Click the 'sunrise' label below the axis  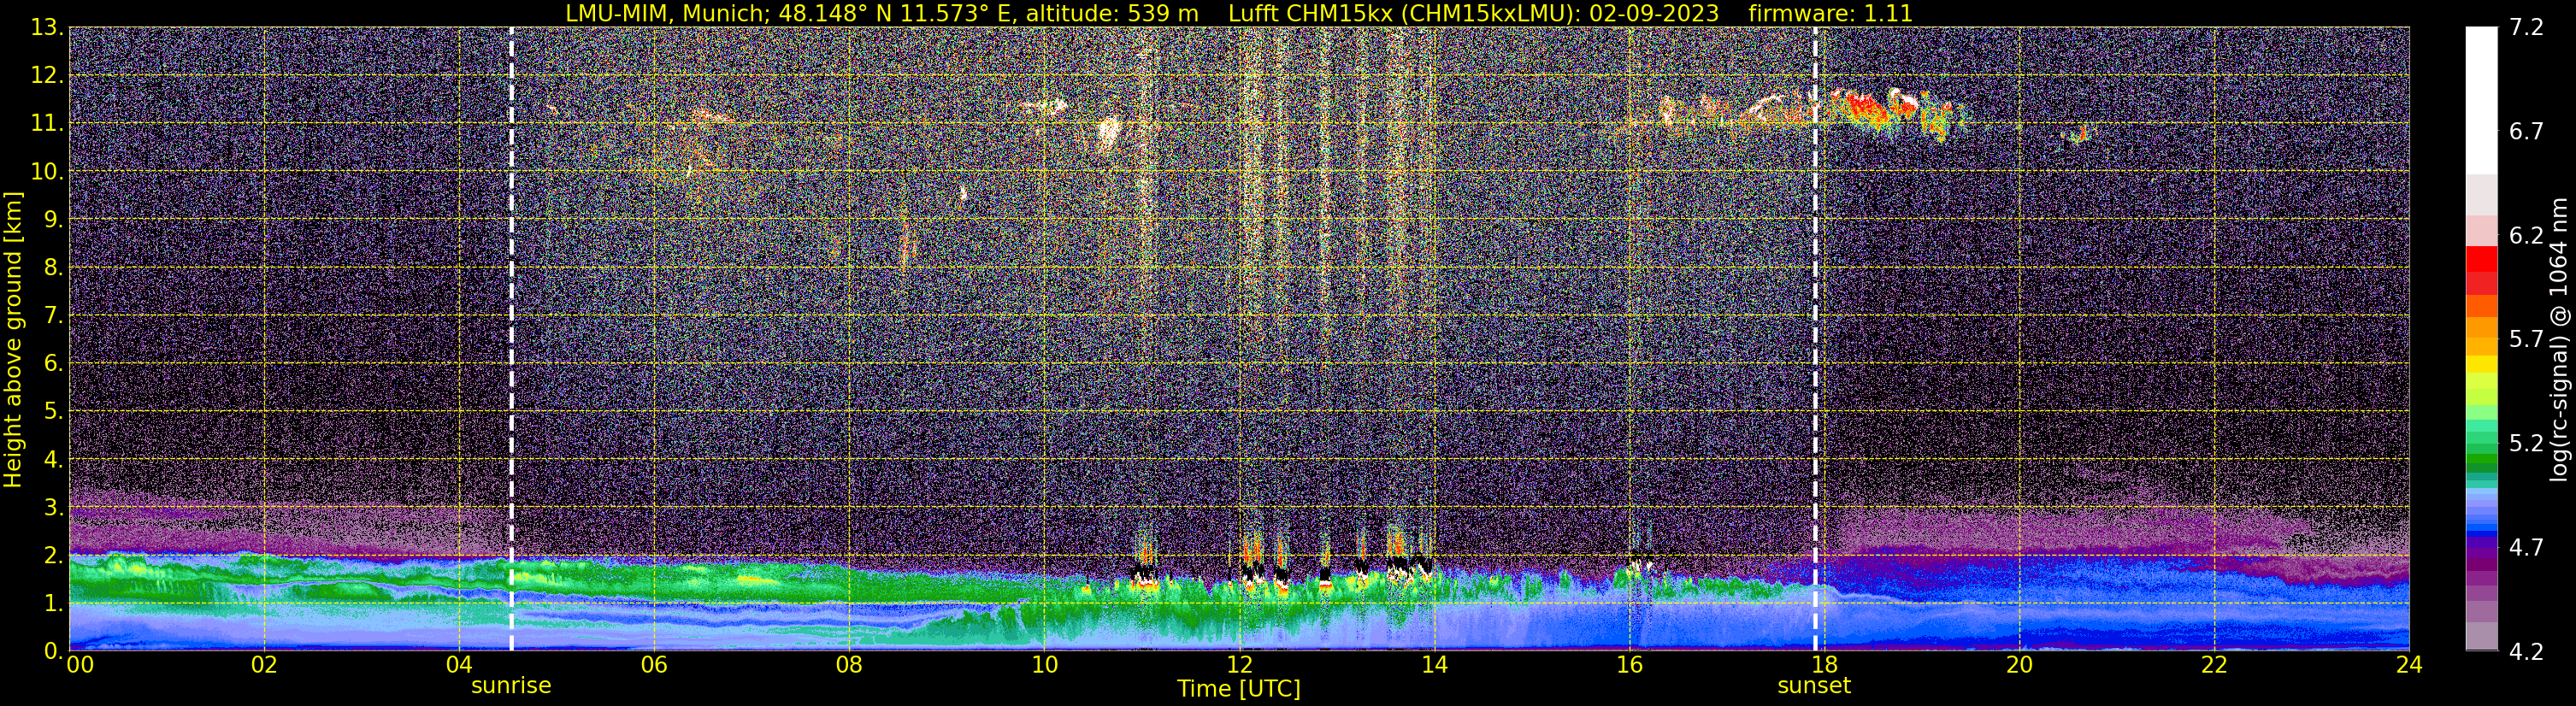pyautogui.click(x=511, y=686)
